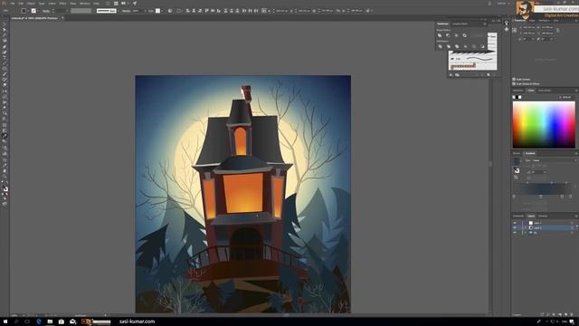Click the Trim pathfinder icon
Screen dimensions: 579x326
coord(449,46)
